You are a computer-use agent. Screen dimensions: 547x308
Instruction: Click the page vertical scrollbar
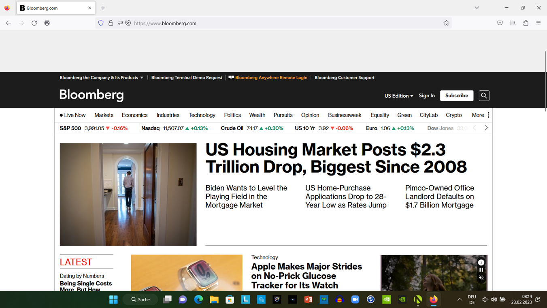pos(545,81)
